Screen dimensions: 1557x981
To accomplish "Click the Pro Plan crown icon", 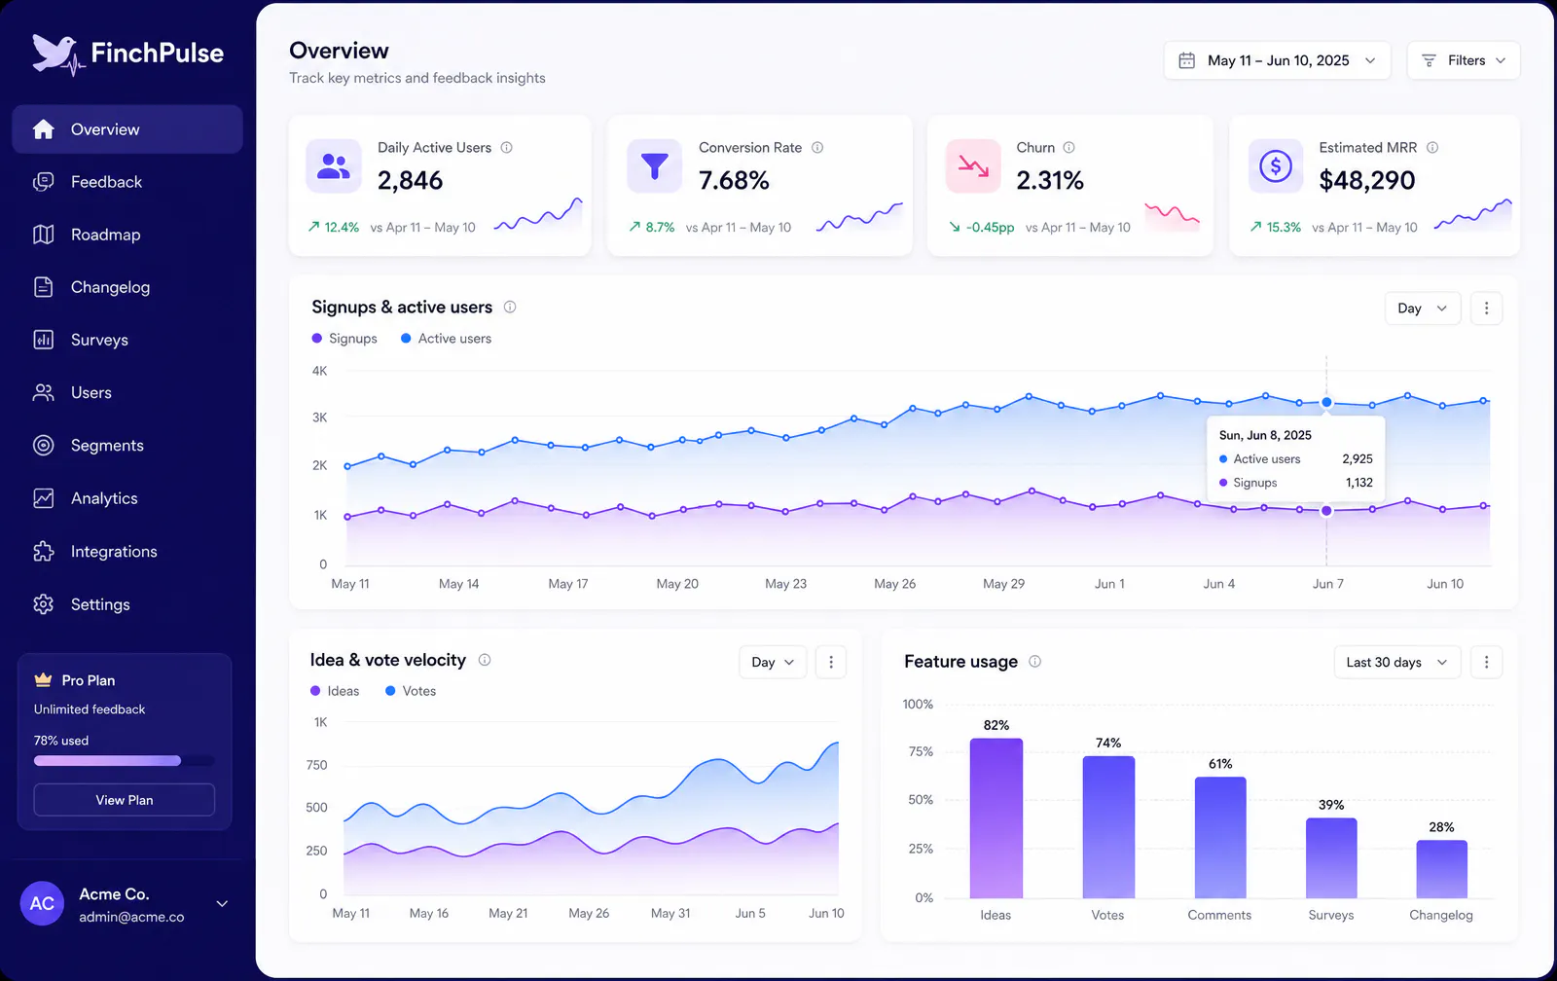I will (x=43, y=679).
